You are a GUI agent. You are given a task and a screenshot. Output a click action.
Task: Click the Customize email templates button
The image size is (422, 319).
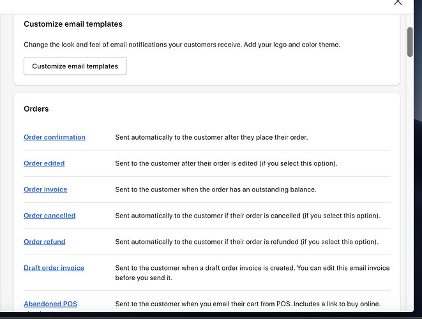(x=75, y=66)
